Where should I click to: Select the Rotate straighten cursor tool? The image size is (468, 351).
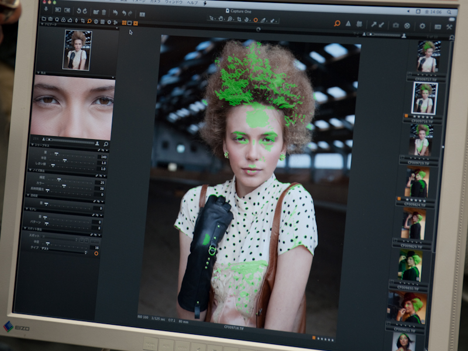[247, 19]
